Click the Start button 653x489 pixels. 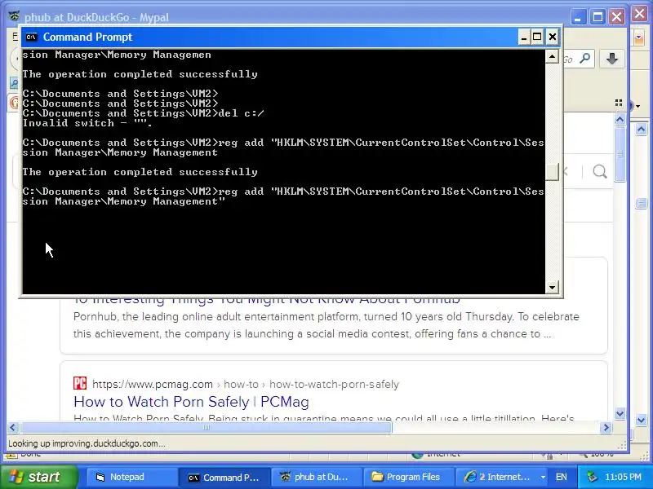click(38, 477)
